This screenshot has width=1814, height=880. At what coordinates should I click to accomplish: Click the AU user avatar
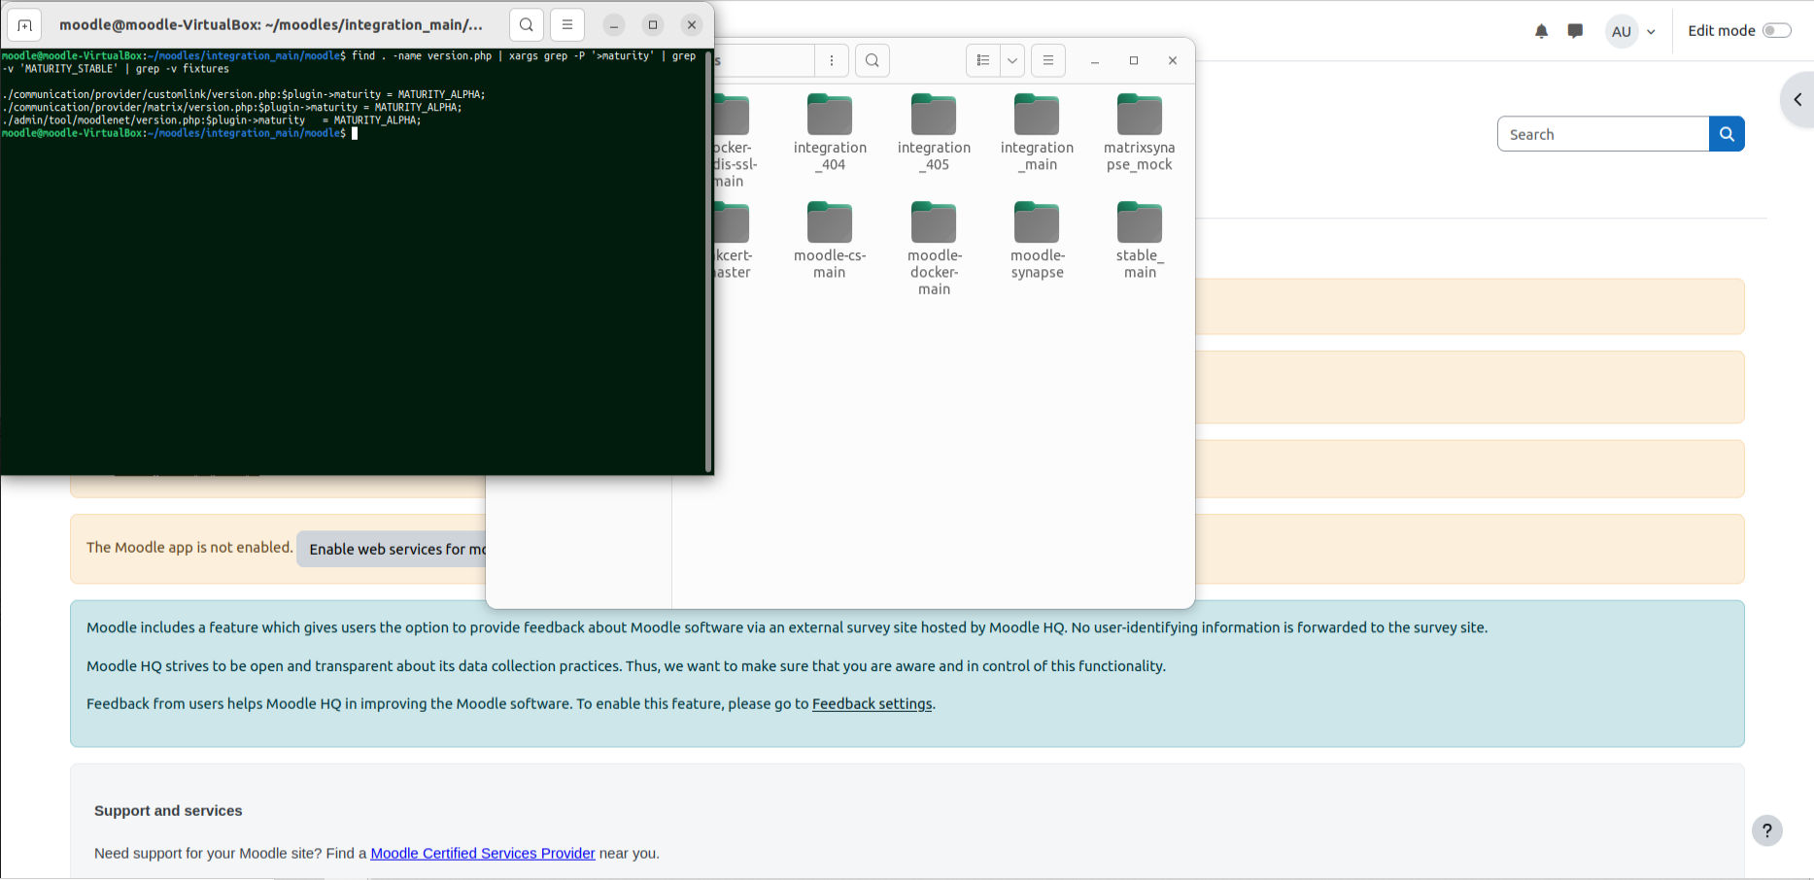[1622, 31]
